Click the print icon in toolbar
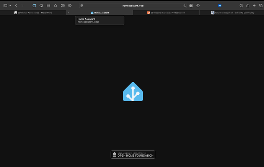 coord(191,6)
